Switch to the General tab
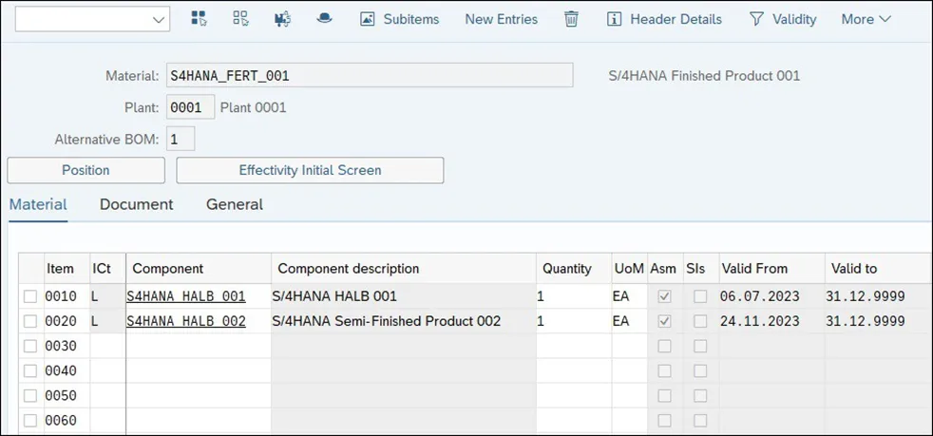933x436 pixels. [x=234, y=204]
